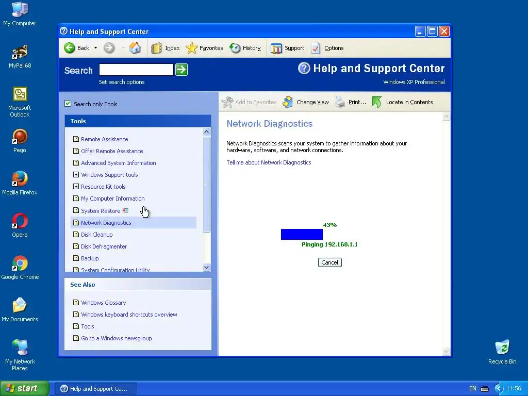The height and width of the screenshot is (396, 528).
Task: Click the 43% progress label
Action: [x=329, y=225]
